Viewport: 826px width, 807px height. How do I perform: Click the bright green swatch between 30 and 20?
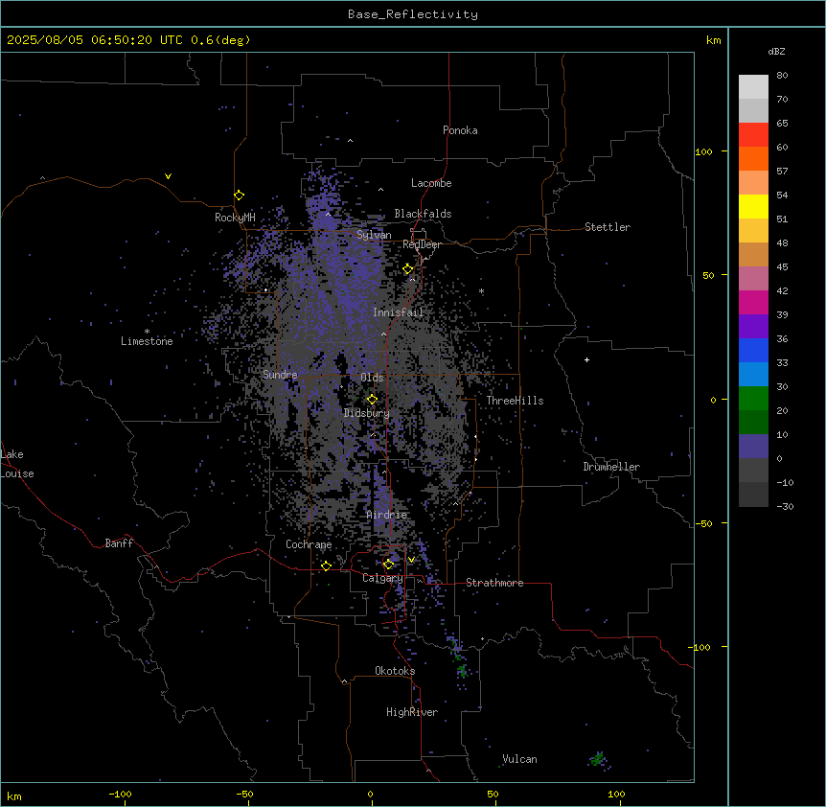(x=753, y=399)
